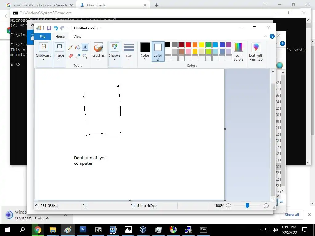Image resolution: width=315 pixels, height=236 pixels.
Task: Click the Redo arrow in Paint
Action: [62, 28]
